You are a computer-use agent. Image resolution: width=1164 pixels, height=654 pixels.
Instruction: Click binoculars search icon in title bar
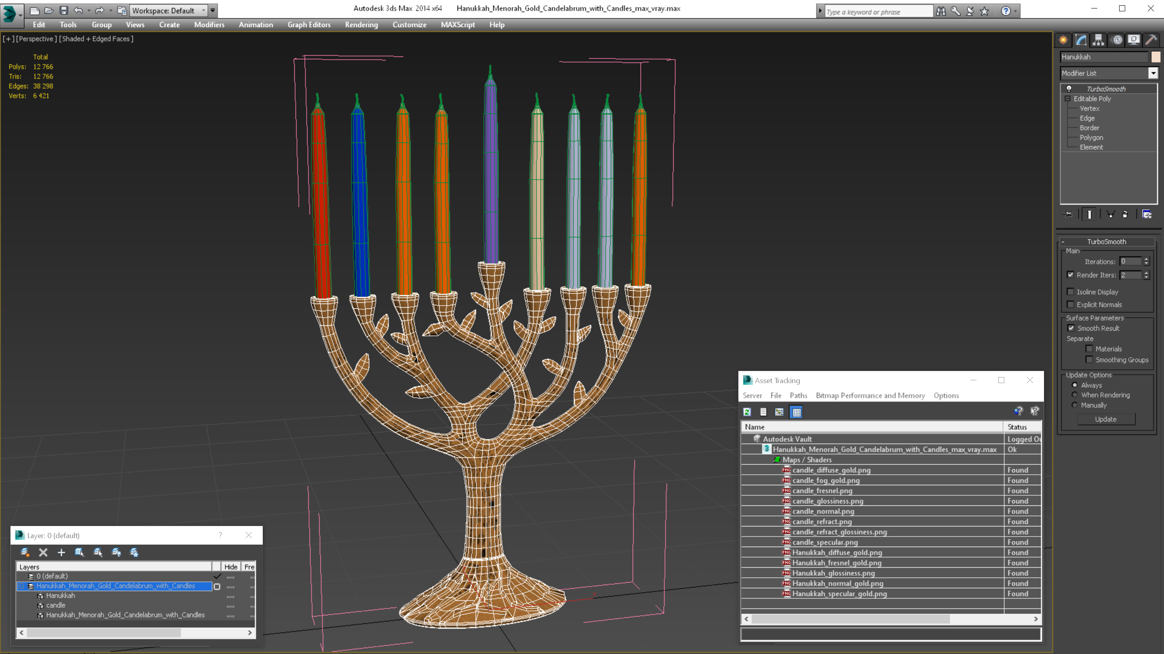(x=941, y=11)
